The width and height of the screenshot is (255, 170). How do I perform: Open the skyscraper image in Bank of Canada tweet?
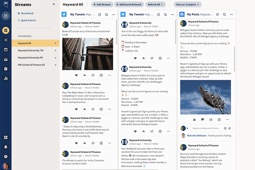(88, 54)
